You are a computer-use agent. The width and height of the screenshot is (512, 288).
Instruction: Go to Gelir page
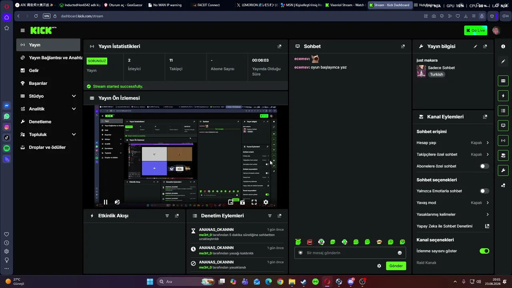coord(48,70)
